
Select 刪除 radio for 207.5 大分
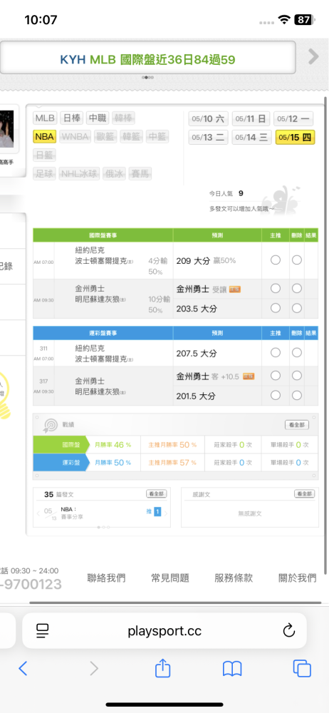pyautogui.click(x=297, y=353)
